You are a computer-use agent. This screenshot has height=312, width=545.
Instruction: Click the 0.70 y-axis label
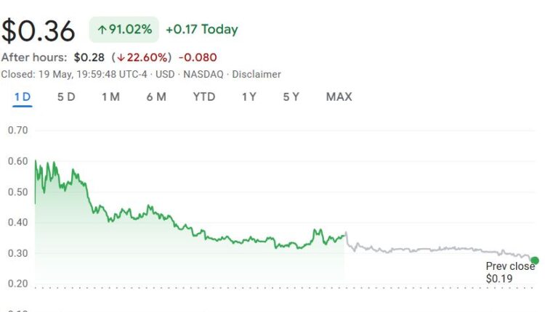pyautogui.click(x=17, y=131)
